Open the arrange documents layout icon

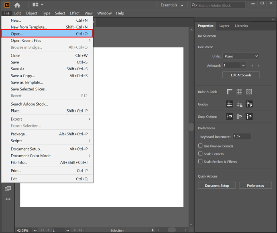coord(38,5)
